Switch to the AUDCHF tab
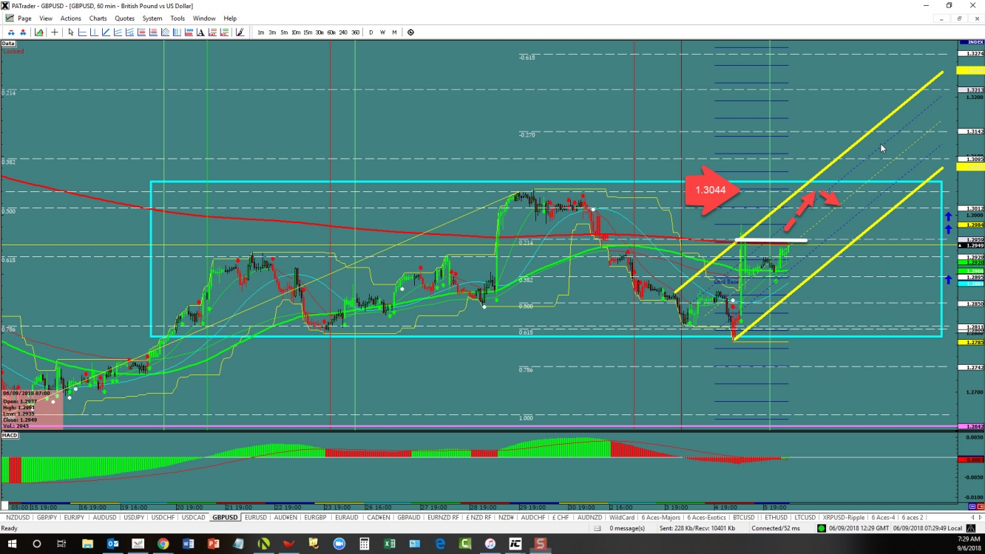Screen dimensions: 985x554 [x=533, y=518]
